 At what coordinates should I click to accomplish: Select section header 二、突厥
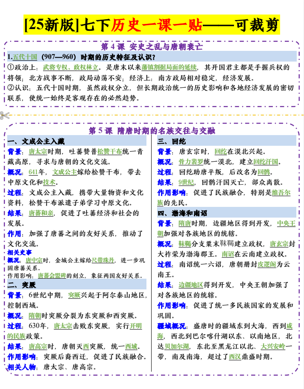click(x=21, y=285)
